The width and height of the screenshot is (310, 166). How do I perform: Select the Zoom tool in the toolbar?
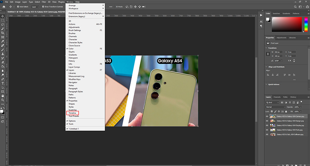point(3,100)
